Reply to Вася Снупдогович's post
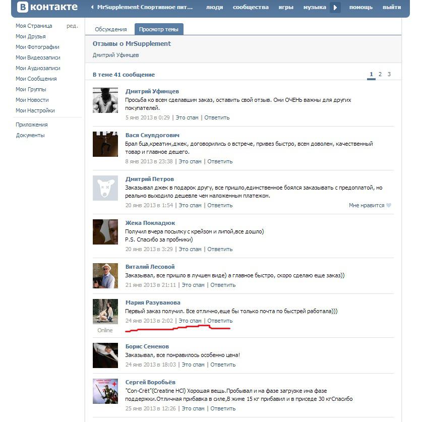This screenshot has height=422, width=421. 220,161
